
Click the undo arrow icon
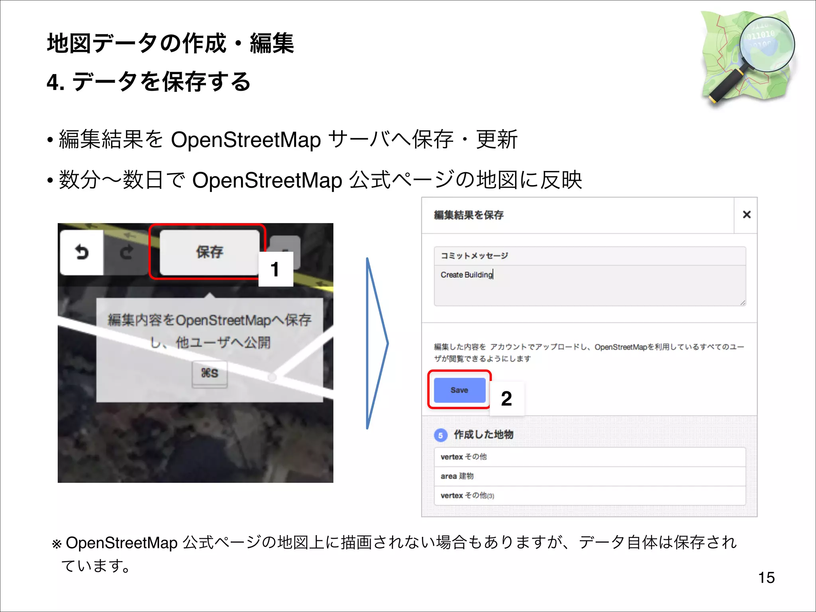[82, 252]
